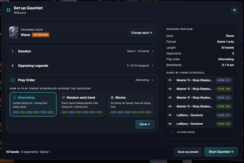
Task: Open Change deck
Action: 141,33
